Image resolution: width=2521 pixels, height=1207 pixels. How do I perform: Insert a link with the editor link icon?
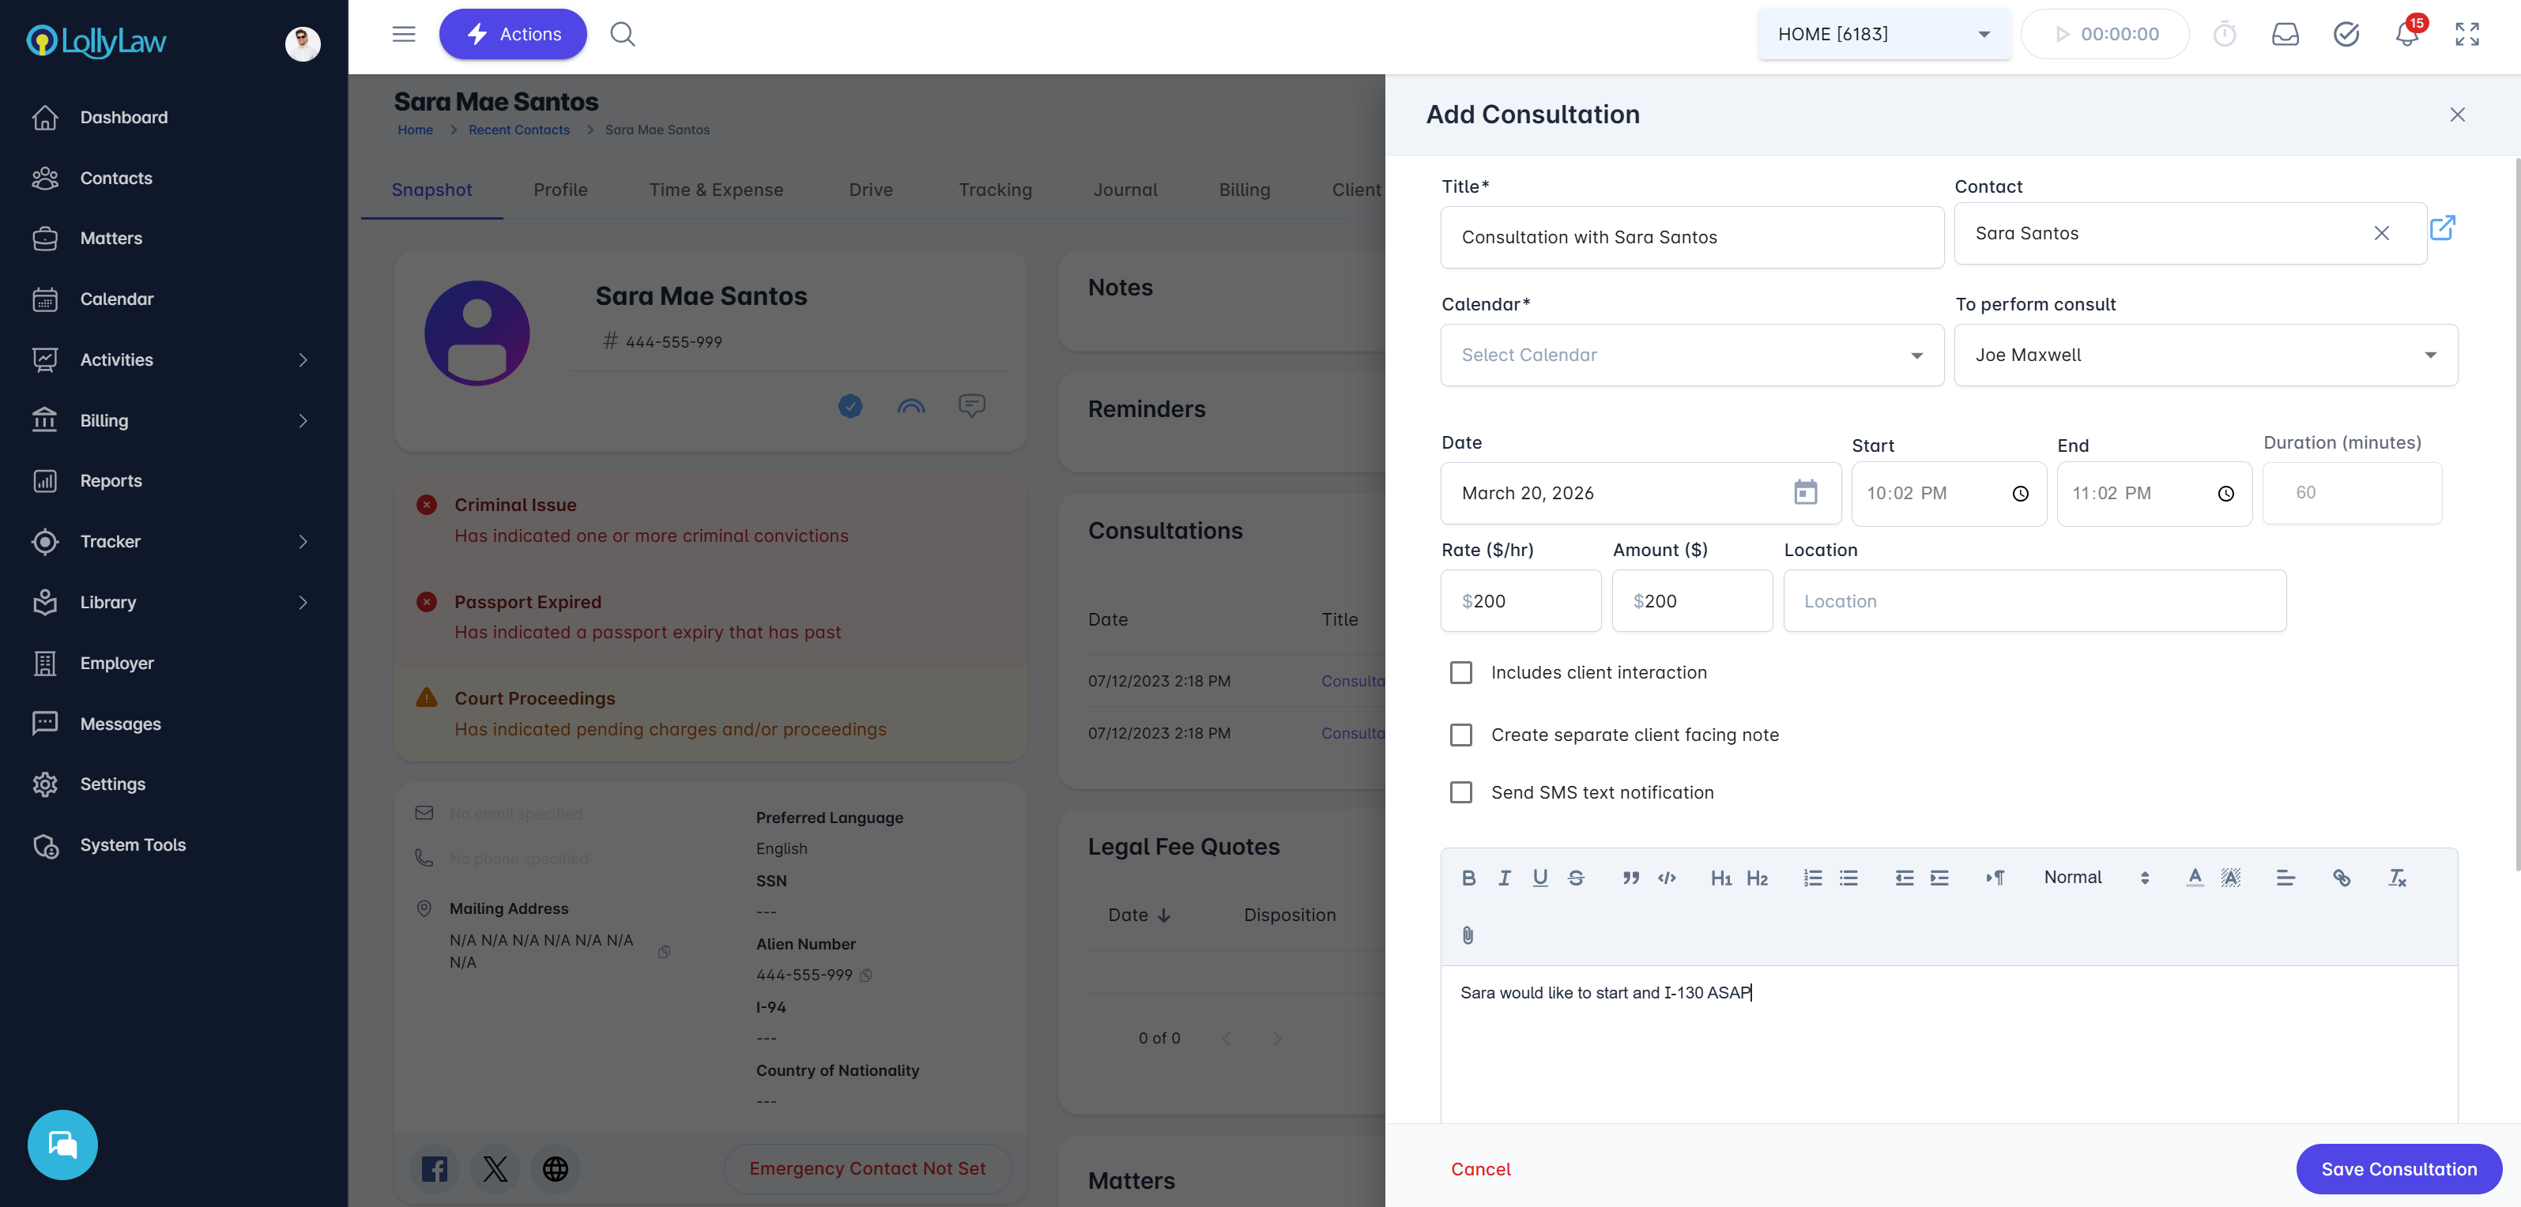[x=2341, y=878]
